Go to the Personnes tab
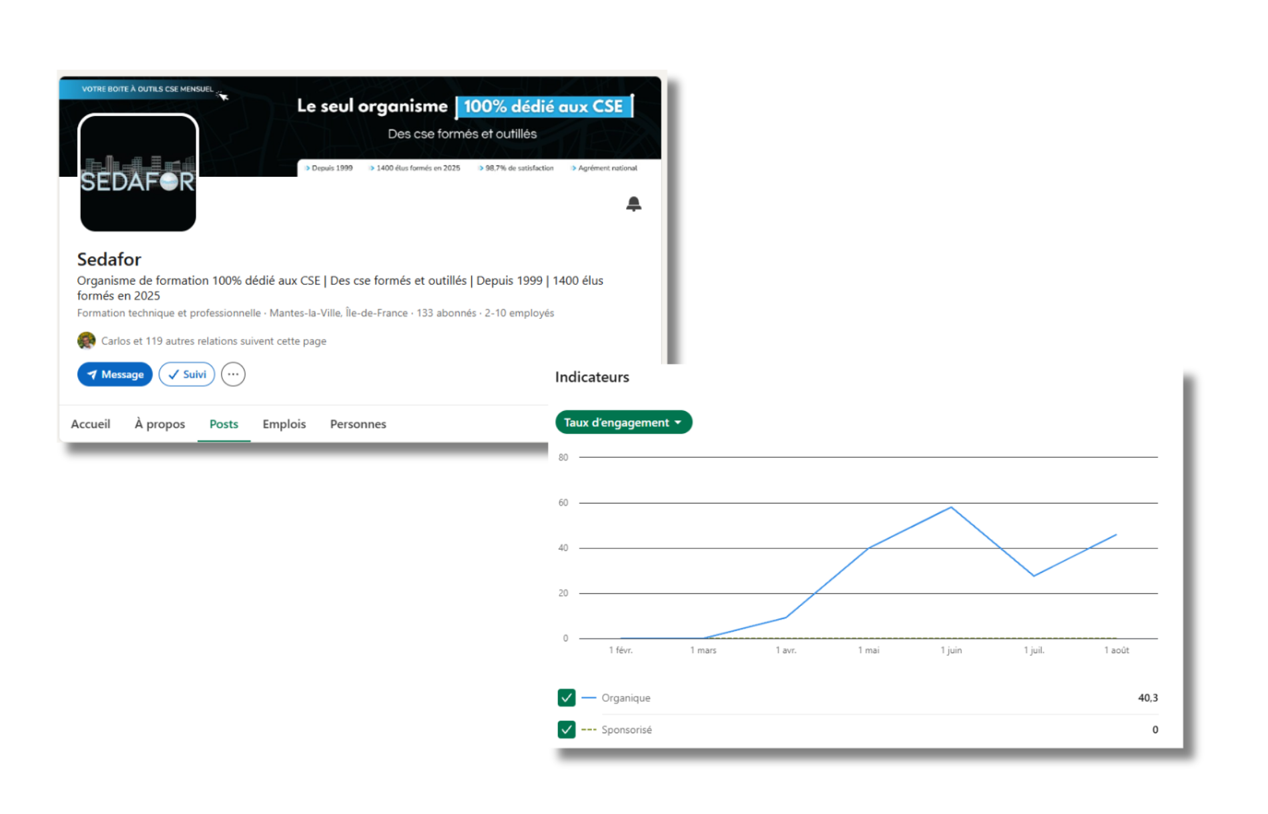This screenshot has height=814, width=1268. pos(358,424)
